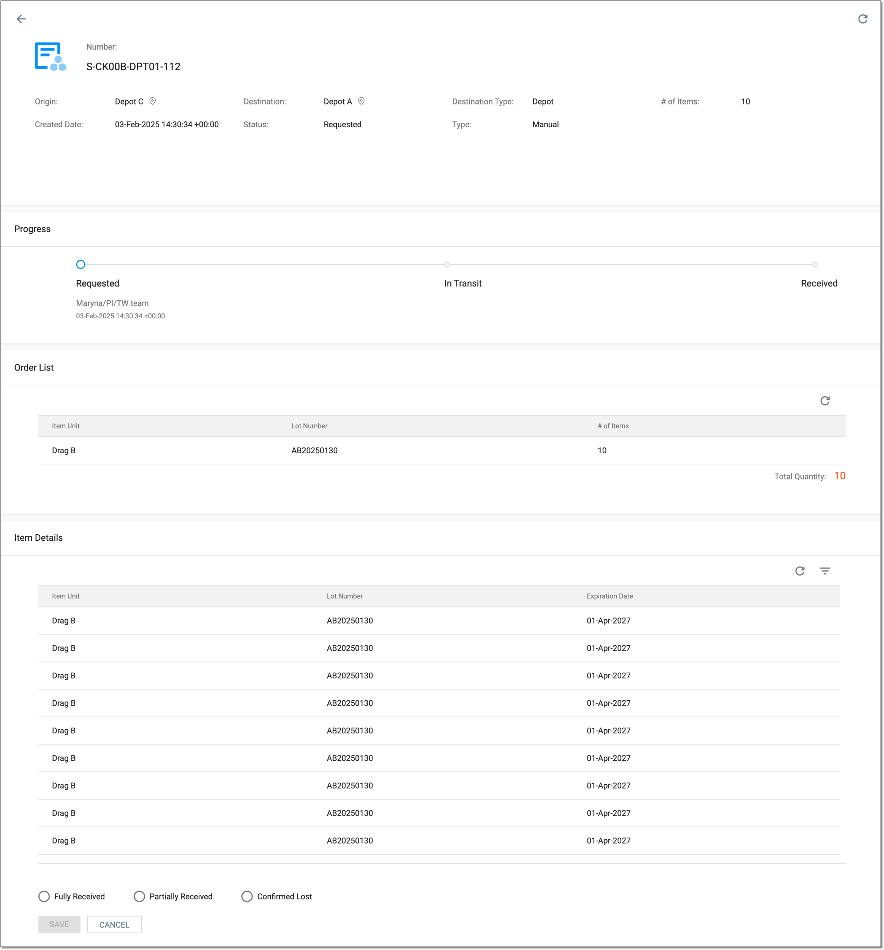Click the Status value Requested in header

(343, 124)
